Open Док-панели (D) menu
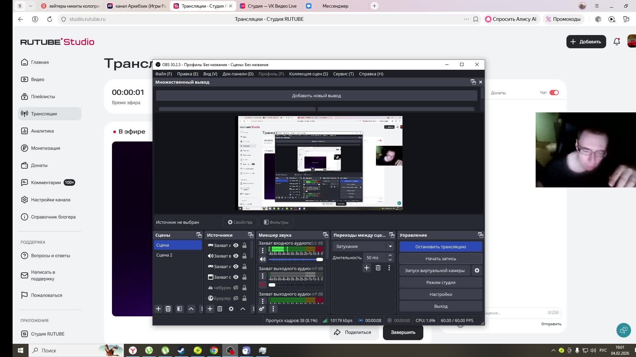The width and height of the screenshot is (636, 357). pos(238,74)
